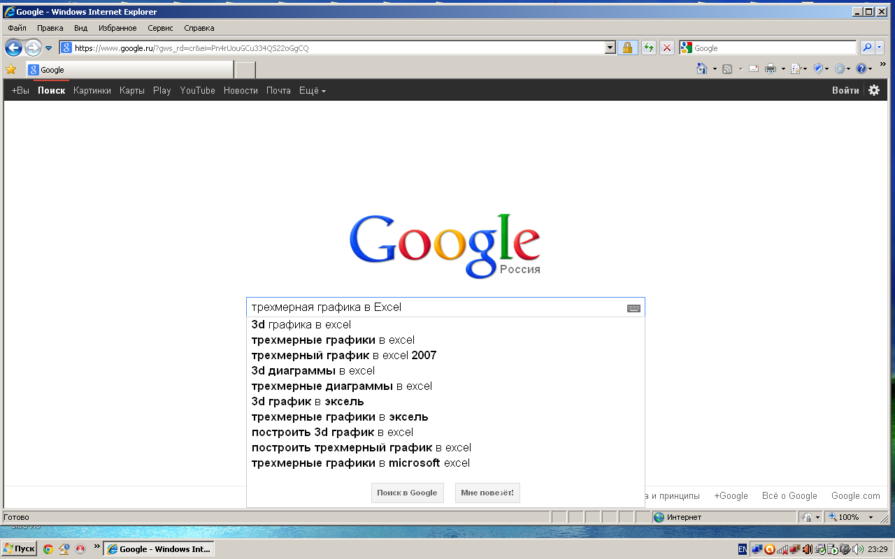Click the Войти sign-in button

coord(845,90)
